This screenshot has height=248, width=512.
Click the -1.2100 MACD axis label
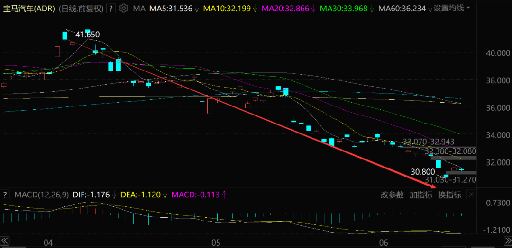point(495,230)
